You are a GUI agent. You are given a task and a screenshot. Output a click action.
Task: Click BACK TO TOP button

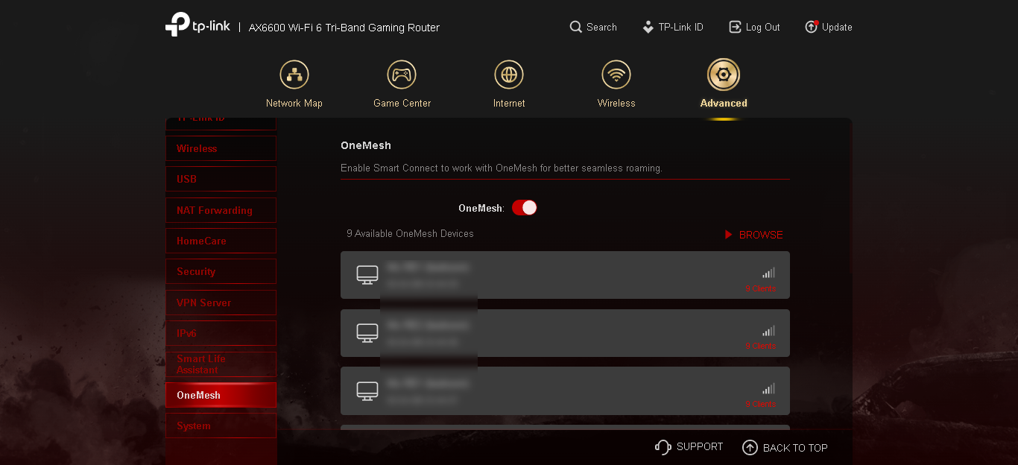click(x=785, y=447)
